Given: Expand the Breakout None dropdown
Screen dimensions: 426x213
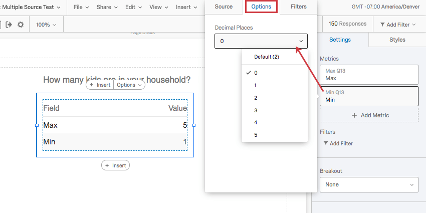Looking at the screenshot, I should click(369, 184).
